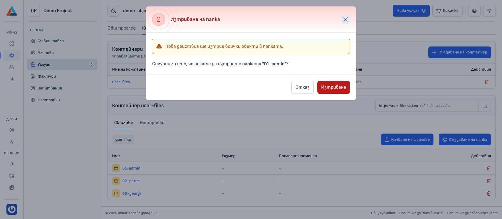Open Политика за поверителност in the footer

tap(473, 213)
